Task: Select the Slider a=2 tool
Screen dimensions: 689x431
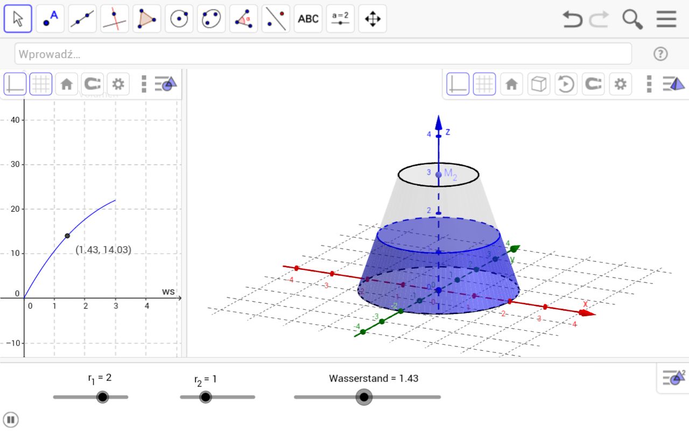Action: point(341,19)
